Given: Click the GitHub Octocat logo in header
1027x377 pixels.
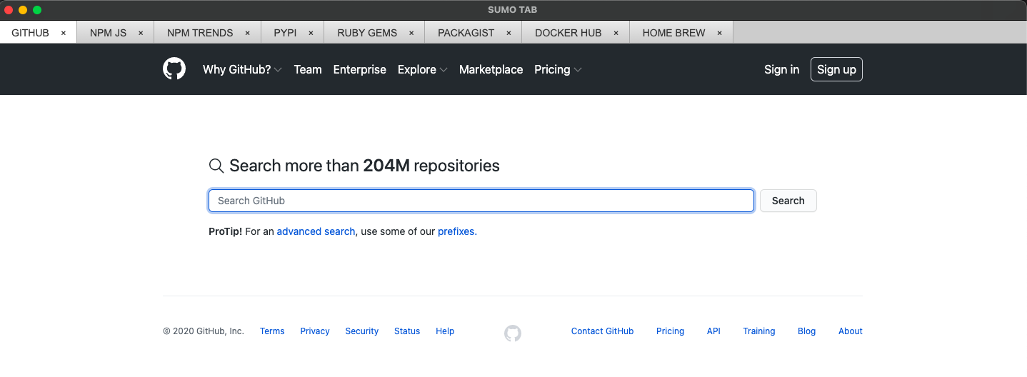Looking at the screenshot, I should [174, 69].
